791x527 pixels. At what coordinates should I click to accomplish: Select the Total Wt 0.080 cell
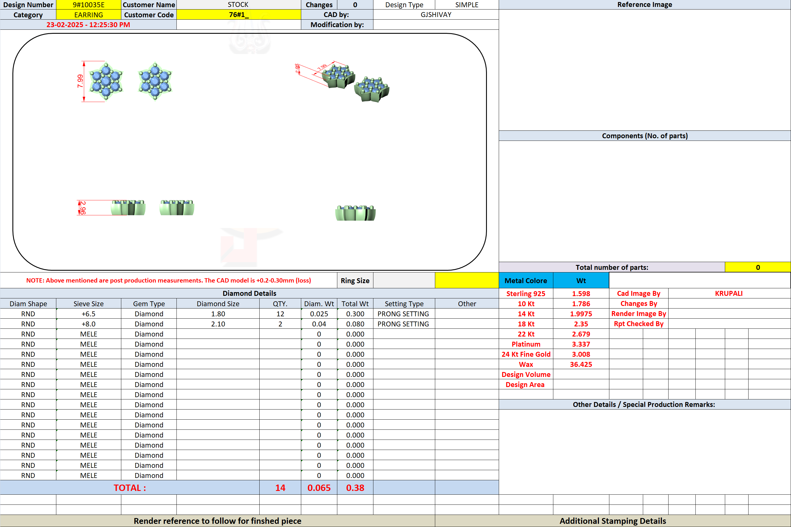tap(355, 324)
